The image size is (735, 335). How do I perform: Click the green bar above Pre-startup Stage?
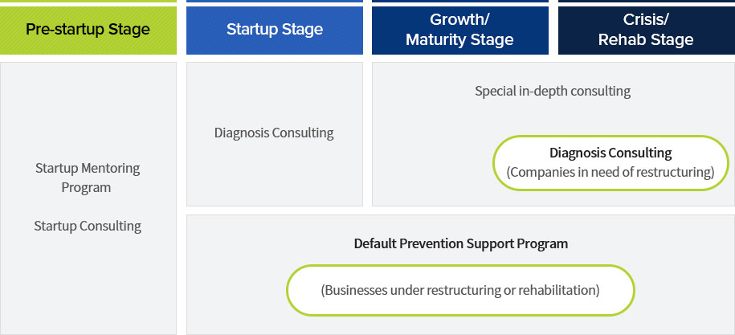(x=88, y=1)
